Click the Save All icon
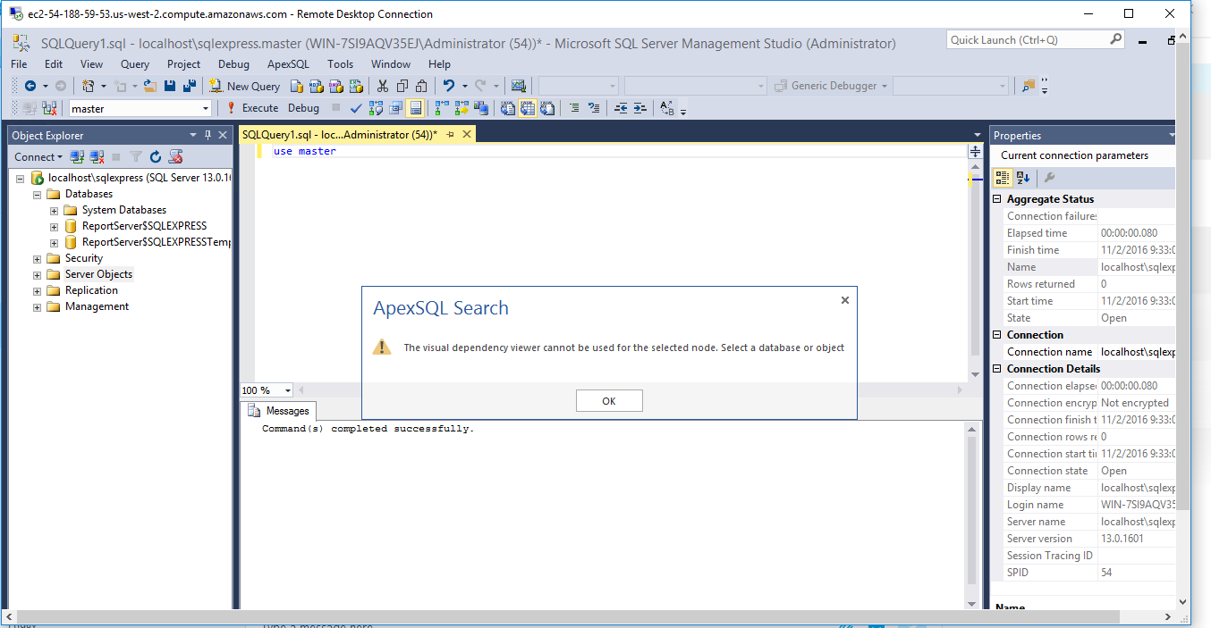Image resolution: width=1211 pixels, height=628 pixels. [x=189, y=86]
